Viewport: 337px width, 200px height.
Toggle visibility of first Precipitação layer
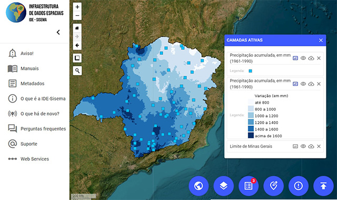[303, 58]
